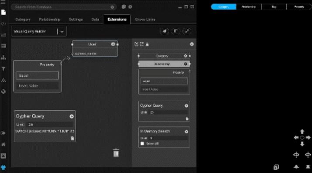
Task: Select the Tag filter button
Action: (274, 7)
